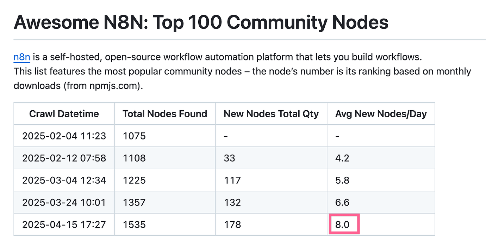Open the n8n hyperlink
The image size is (486, 248).
21,57
